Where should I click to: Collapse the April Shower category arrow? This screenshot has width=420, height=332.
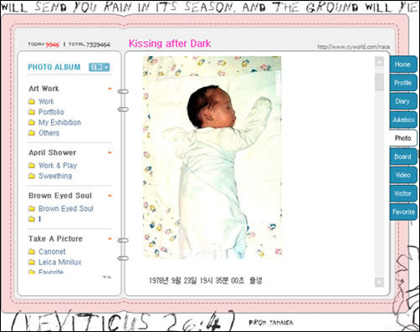point(110,153)
